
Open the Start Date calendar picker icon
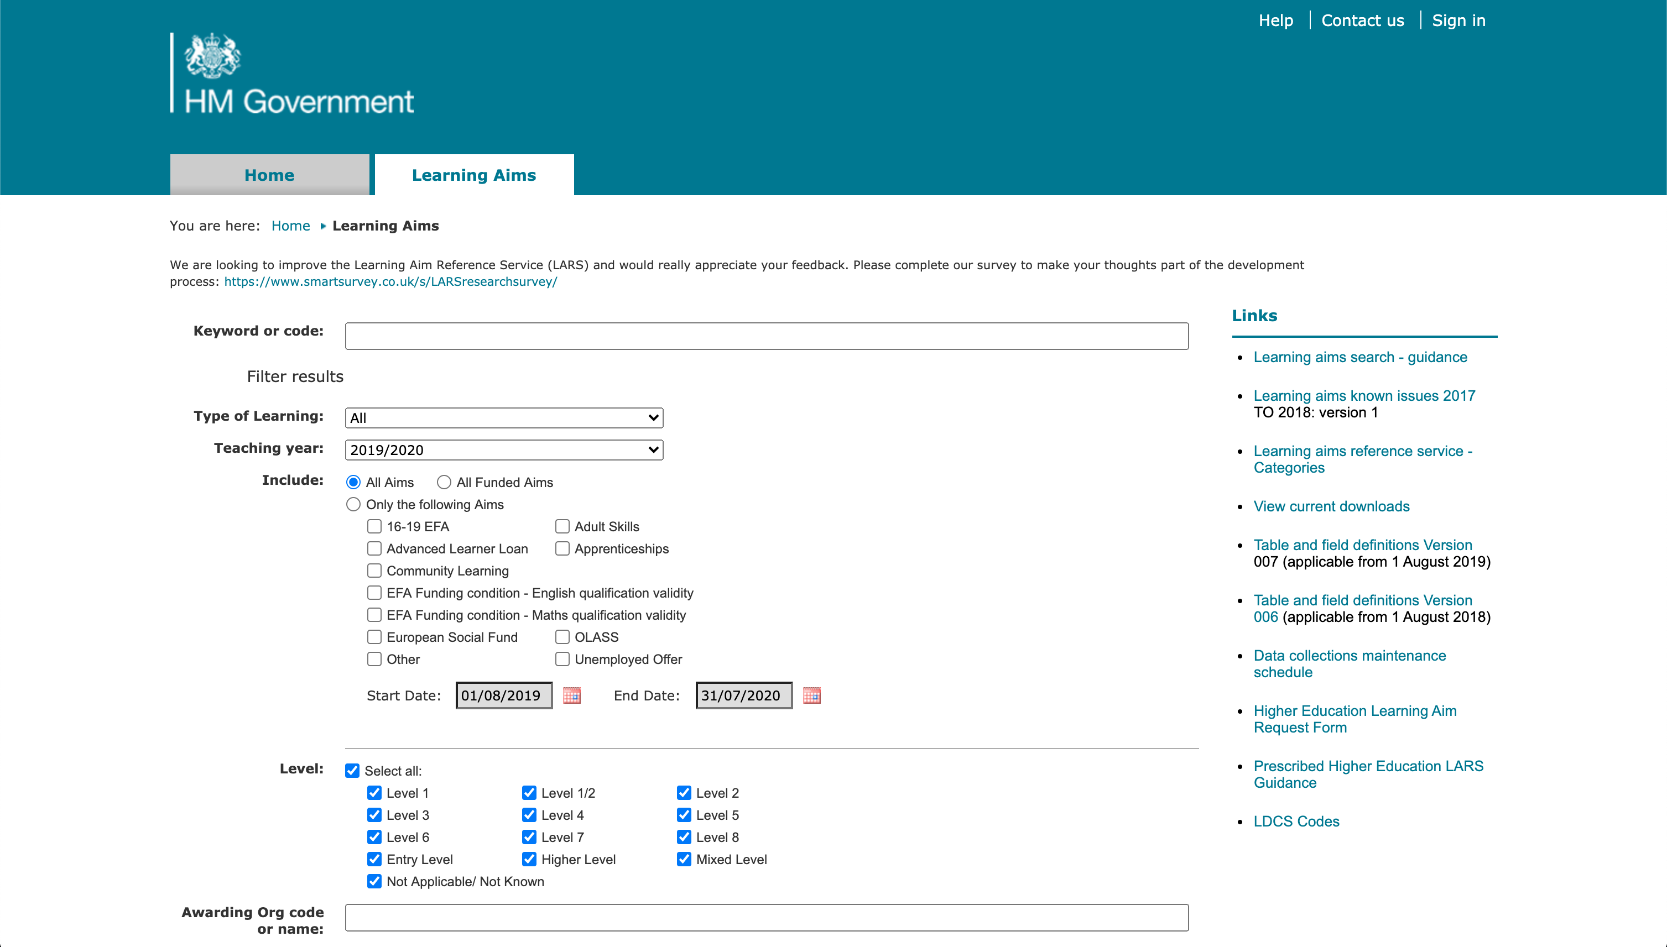click(x=571, y=695)
